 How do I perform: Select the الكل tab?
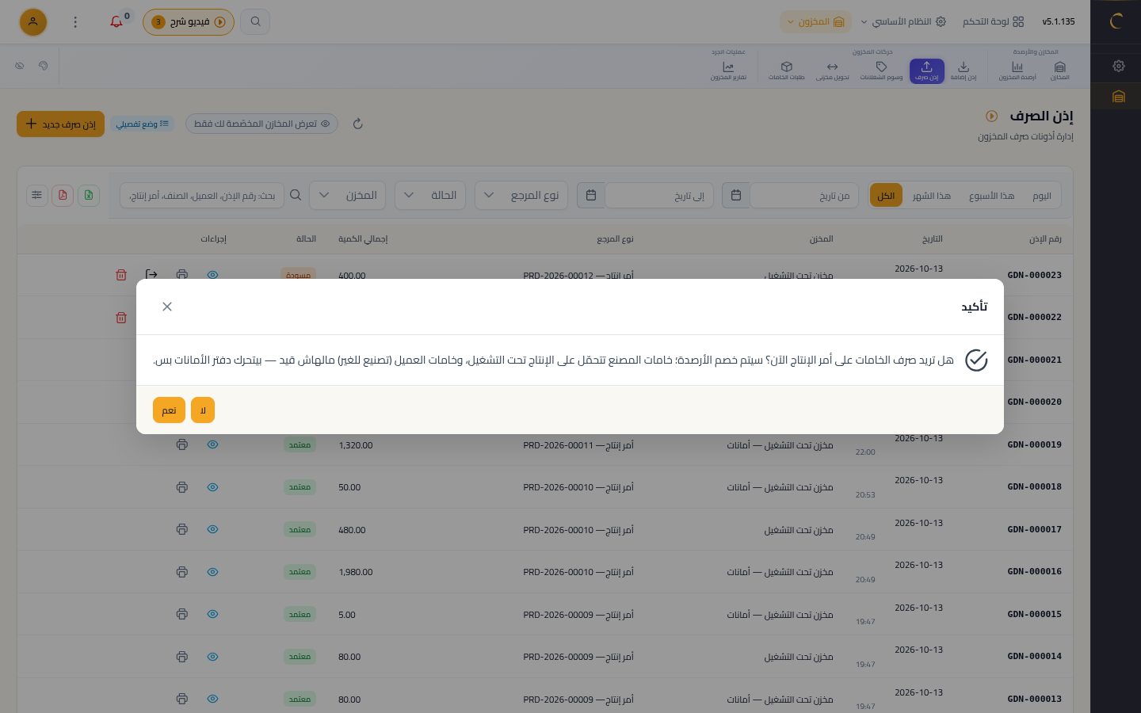coord(886,196)
